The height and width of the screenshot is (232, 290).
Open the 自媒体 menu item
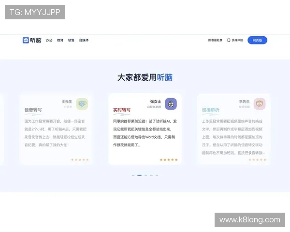point(84,40)
